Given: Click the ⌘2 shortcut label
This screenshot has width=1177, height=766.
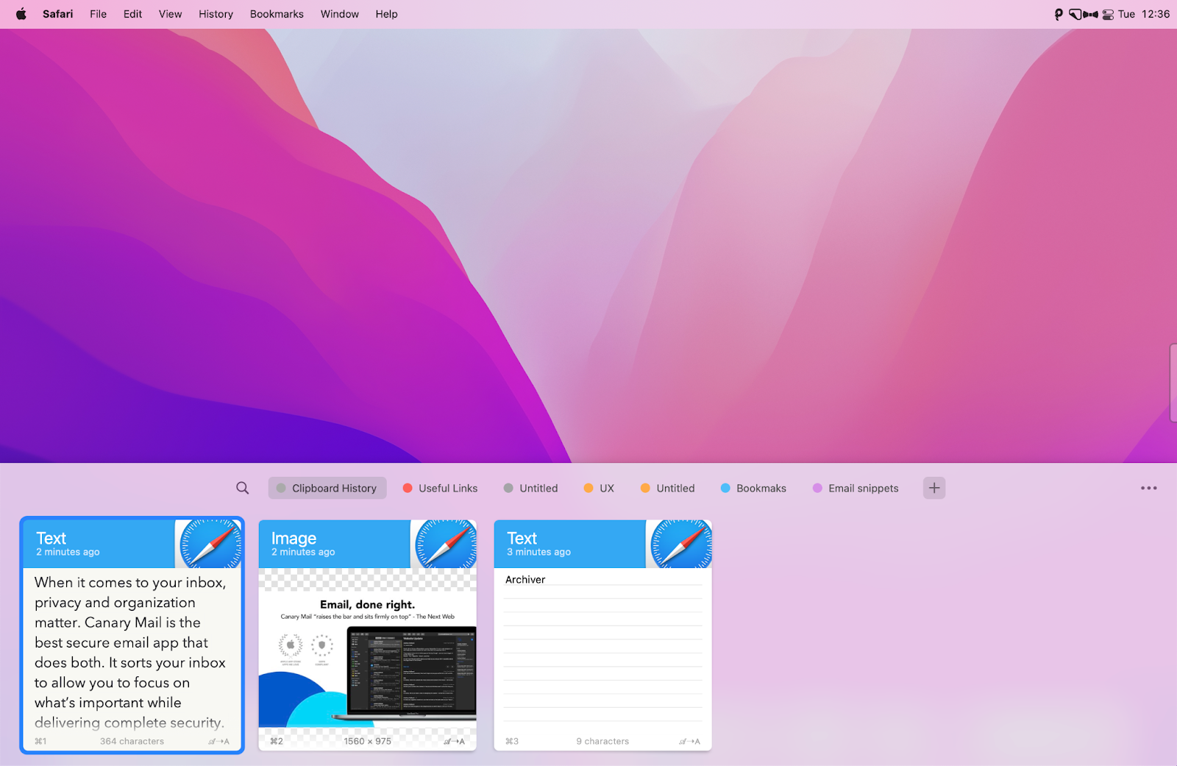Looking at the screenshot, I should coord(276,741).
